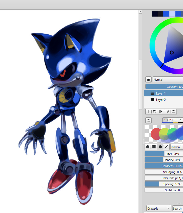Open the Drawpile brush preset dropdown
183x213 pixels.
tap(158, 208)
